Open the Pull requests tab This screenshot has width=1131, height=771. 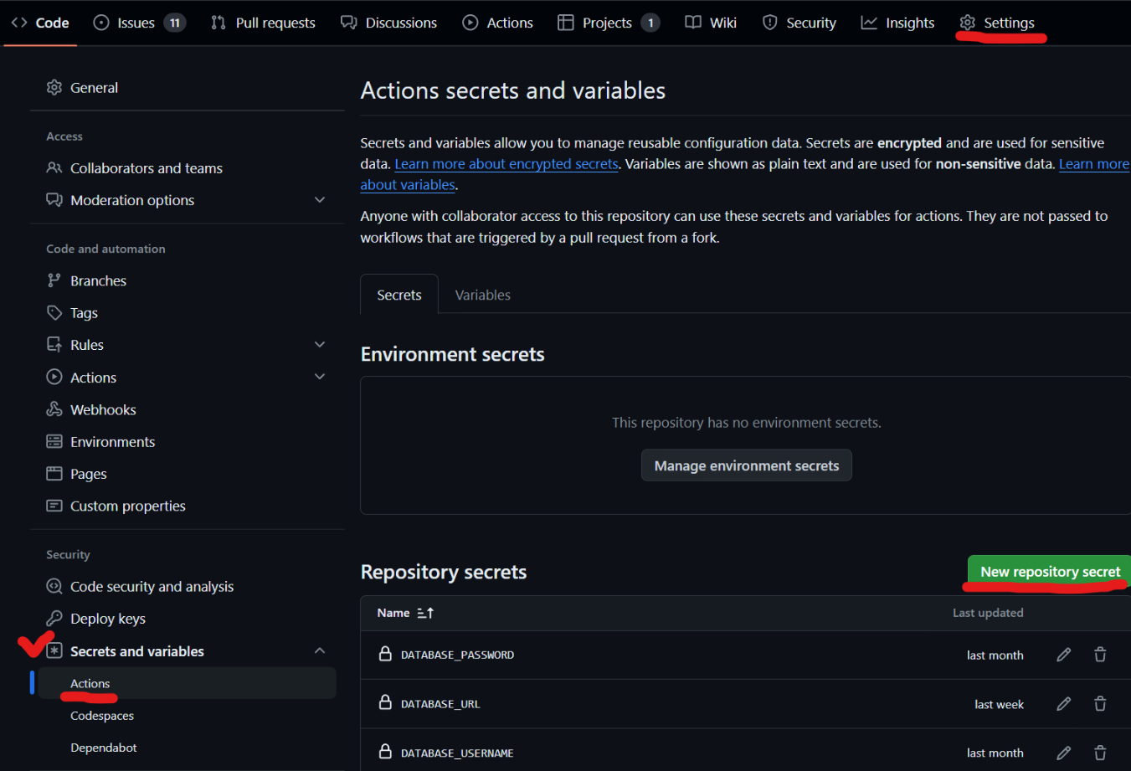pyautogui.click(x=263, y=23)
